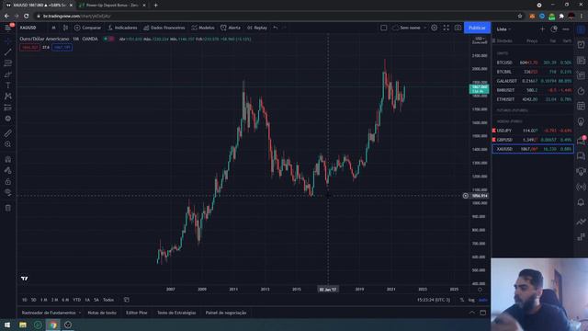Select the zoom in tool
The image size is (588, 331).
point(8,144)
